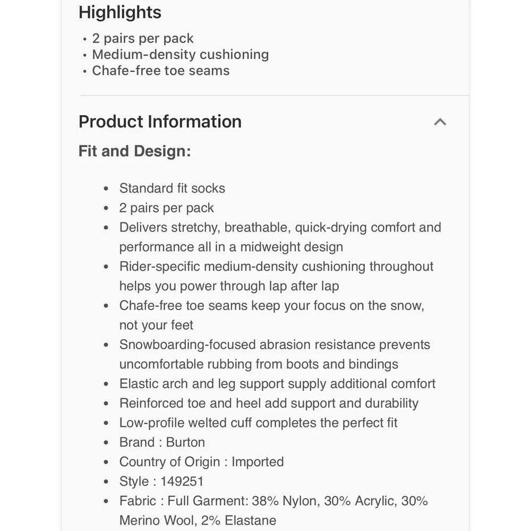
Task: Click the 2 pairs per pack highlight
Action: [142, 38]
